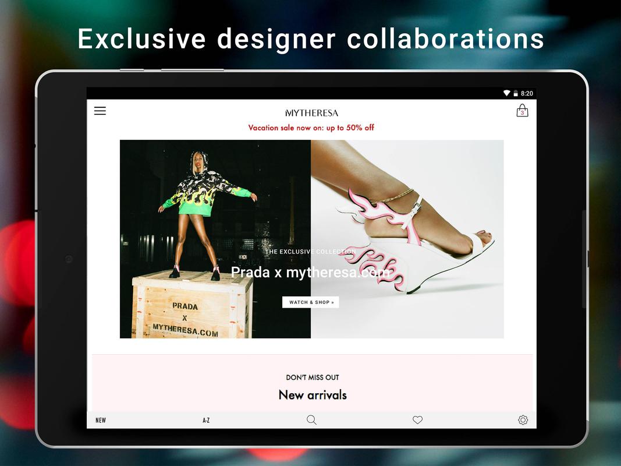Tap the 8:20 clock in status bar
This screenshot has height=466, width=621.
pyautogui.click(x=527, y=94)
